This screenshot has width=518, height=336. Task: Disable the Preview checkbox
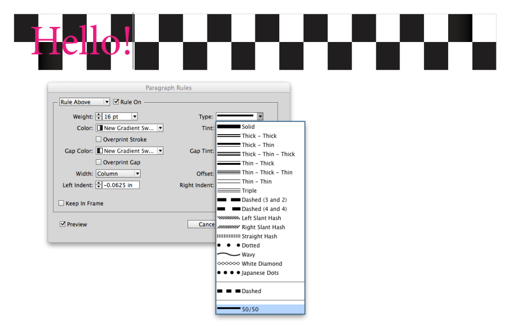[x=63, y=224]
